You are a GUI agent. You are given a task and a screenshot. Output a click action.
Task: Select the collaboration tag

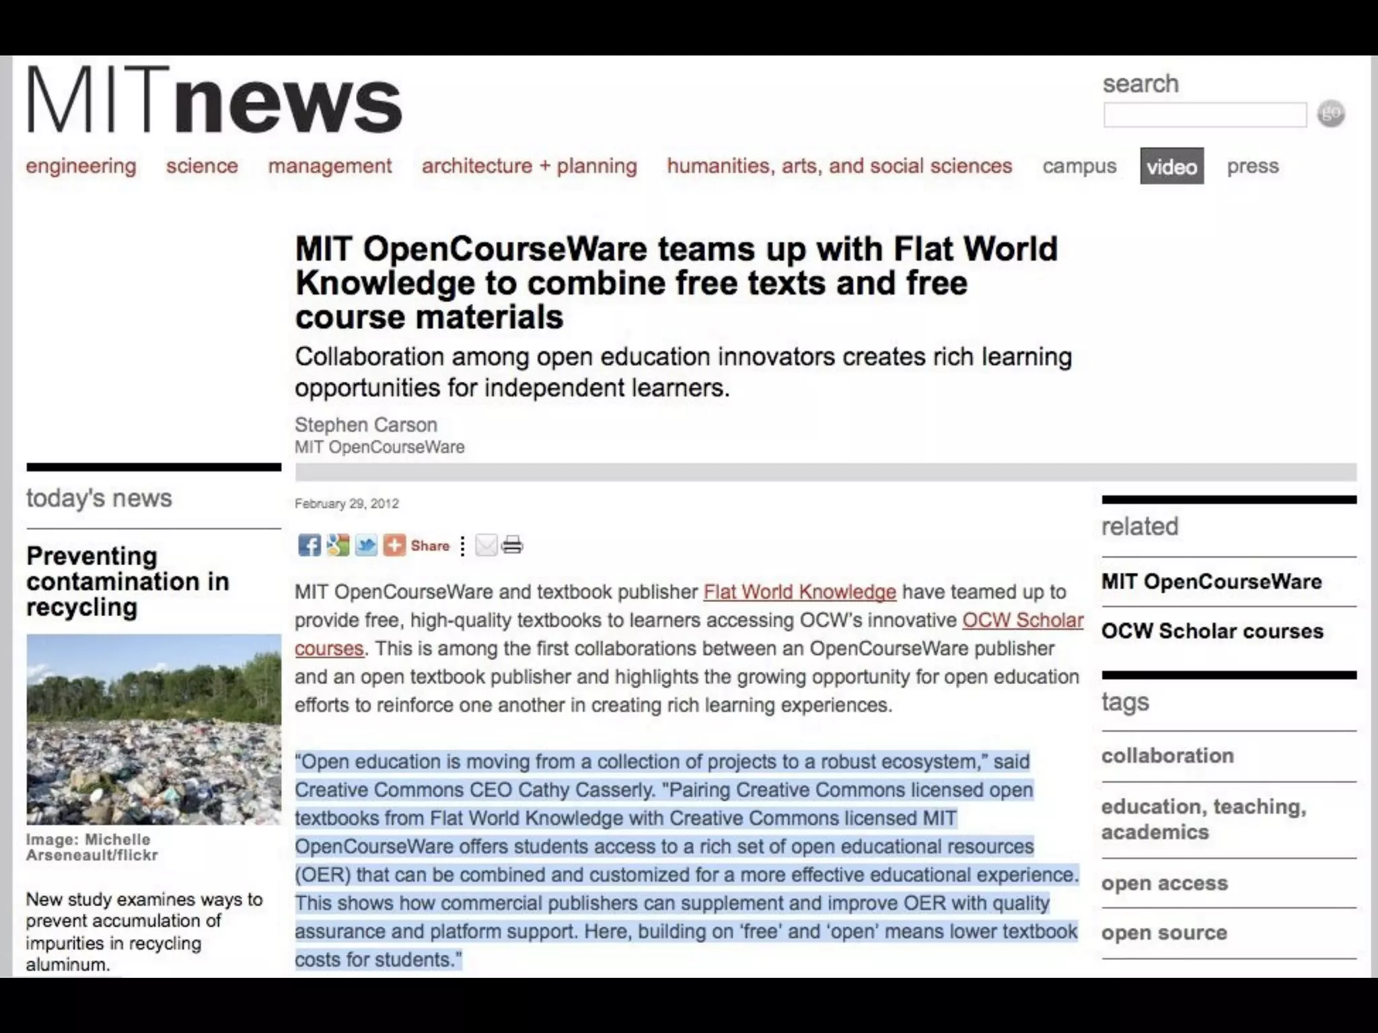click(x=1167, y=756)
